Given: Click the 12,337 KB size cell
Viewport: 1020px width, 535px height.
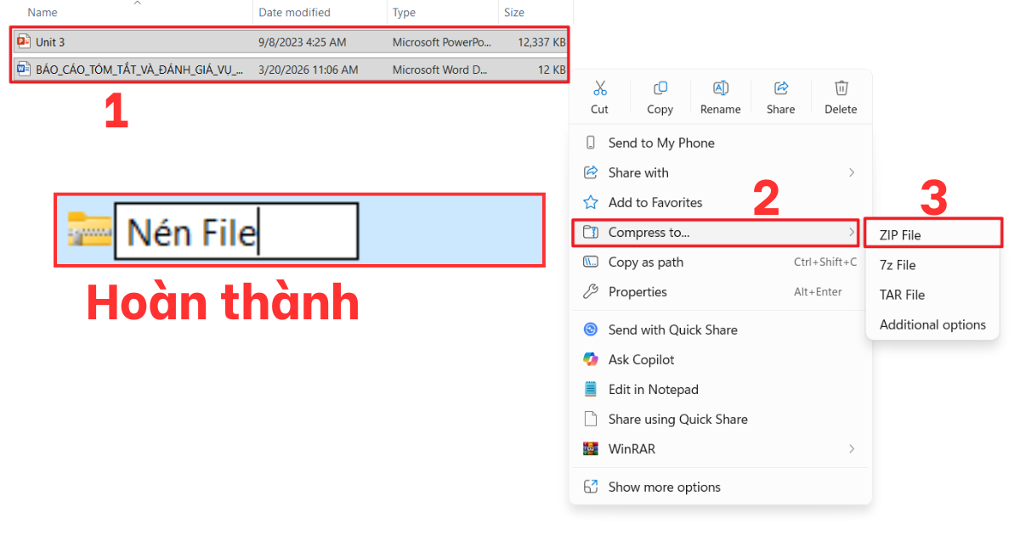Looking at the screenshot, I should 541,42.
